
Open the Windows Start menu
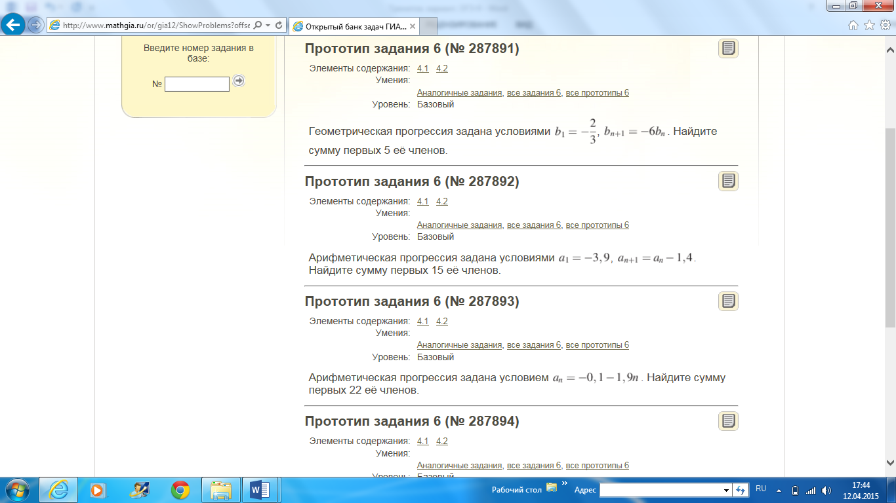[x=17, y=490]
